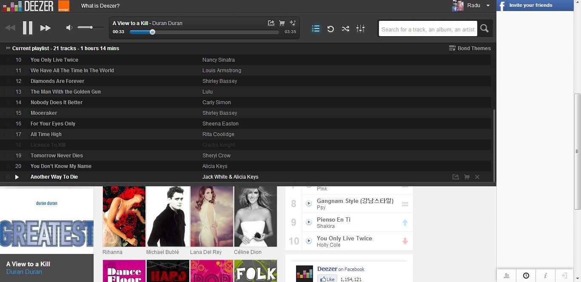Select Diamonds Are Forever track
Viewport: 581px width, 282px height.
pos(57,81)
